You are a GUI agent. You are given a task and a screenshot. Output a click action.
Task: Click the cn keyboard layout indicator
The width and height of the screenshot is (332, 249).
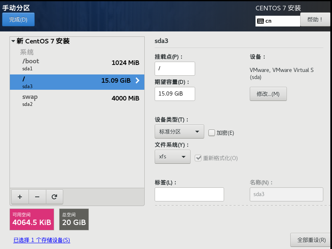(278, 21)
